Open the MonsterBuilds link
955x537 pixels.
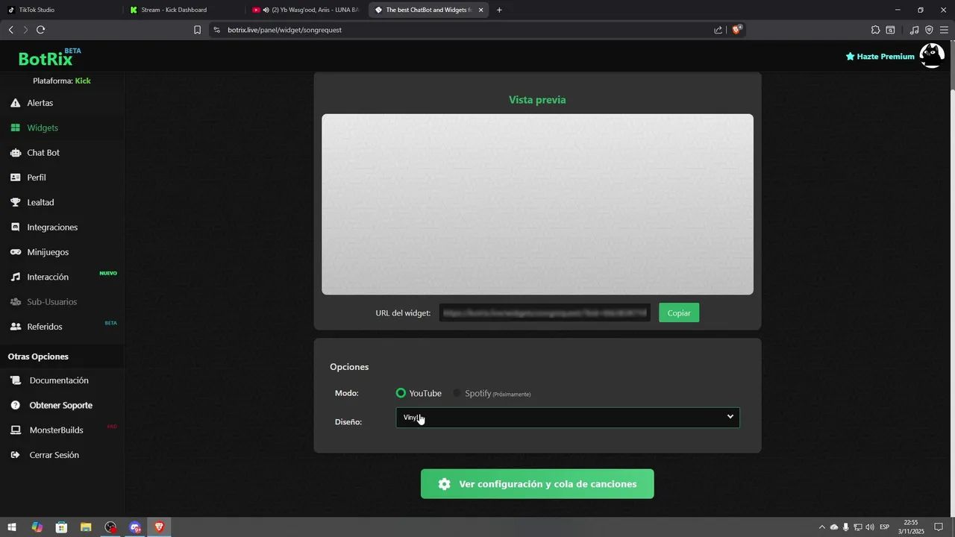[x=56, y=430]
